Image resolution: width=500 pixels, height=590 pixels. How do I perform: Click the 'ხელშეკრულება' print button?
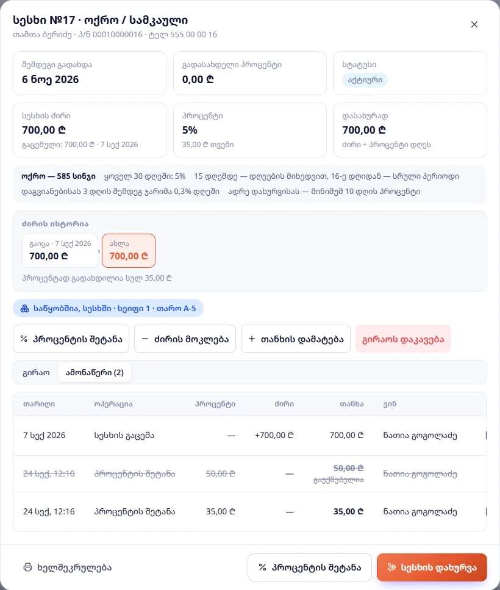point(68,567)
